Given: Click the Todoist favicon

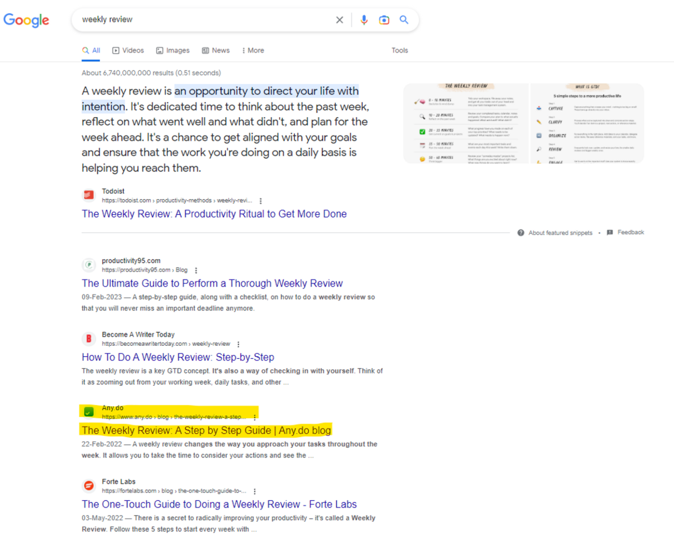Looking at the screenshot, I should point(88,195).
